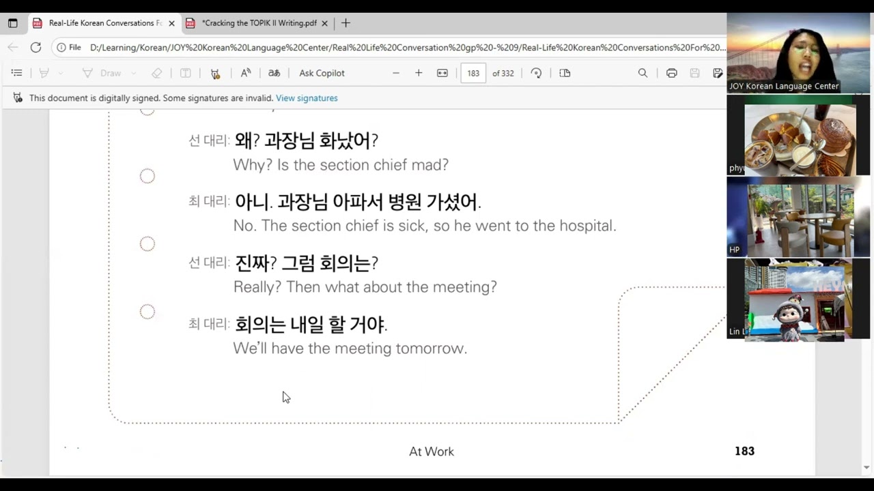Start Read aloud
This screenshot has height=491, width=874.
click(x=246, y=73)
